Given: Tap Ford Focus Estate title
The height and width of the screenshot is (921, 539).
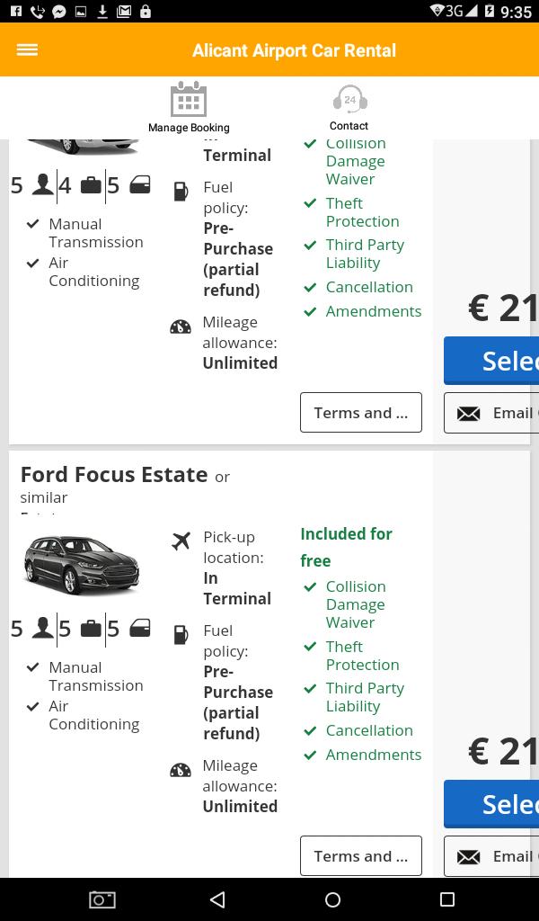Looking at the screenshot, I should pos(114,475).
